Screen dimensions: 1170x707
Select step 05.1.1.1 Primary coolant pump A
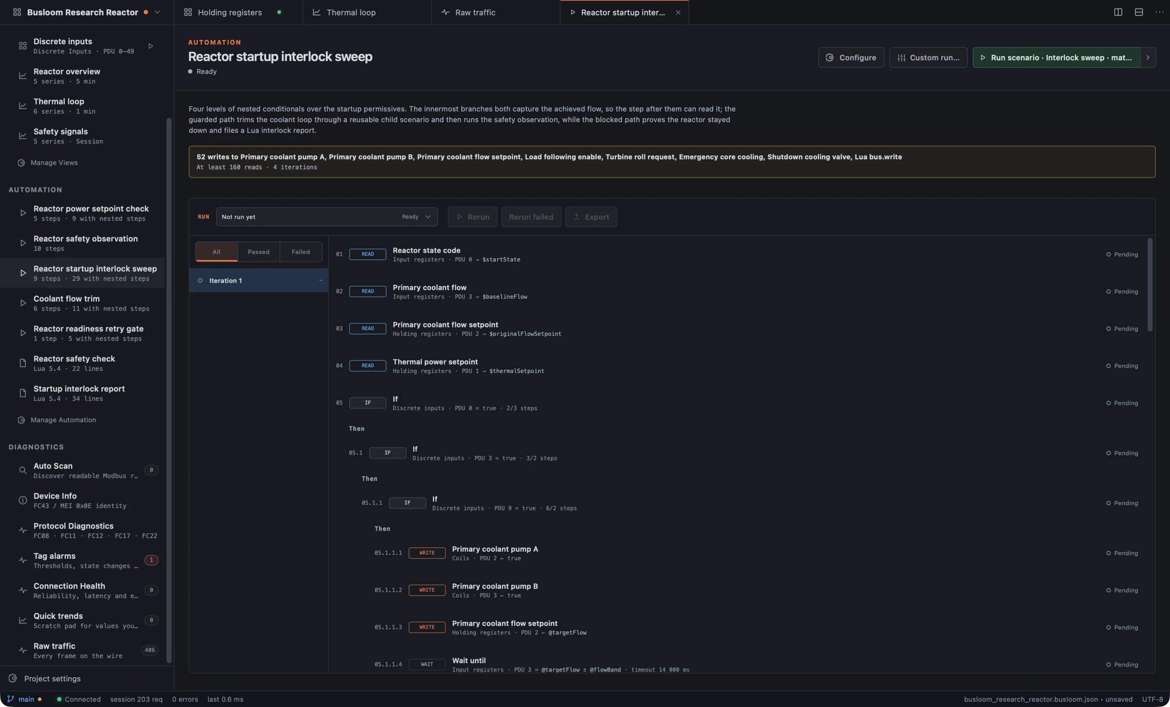(x=741, y=553)
